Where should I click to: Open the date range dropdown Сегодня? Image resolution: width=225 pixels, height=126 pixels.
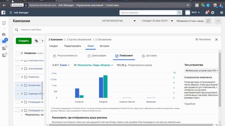[x=172, y=21]
